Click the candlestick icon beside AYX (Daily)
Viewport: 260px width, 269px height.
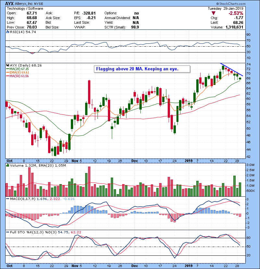(x=7, y=65)
